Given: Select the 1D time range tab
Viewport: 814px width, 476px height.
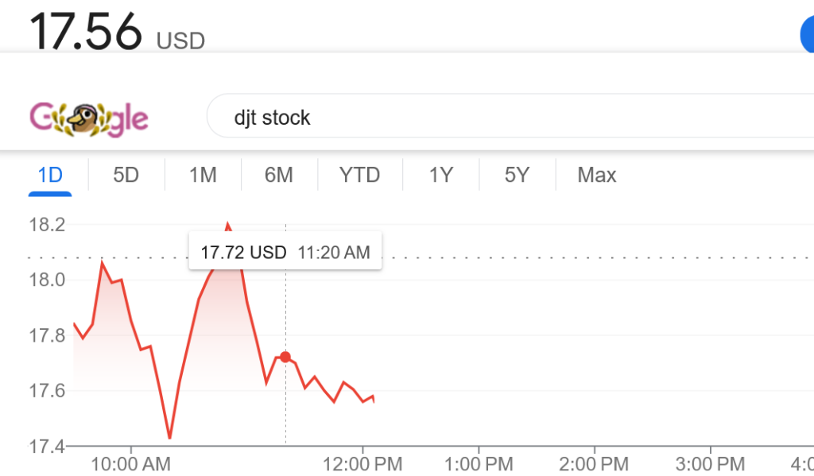Looking at the screenshot, I should point(50,175).
